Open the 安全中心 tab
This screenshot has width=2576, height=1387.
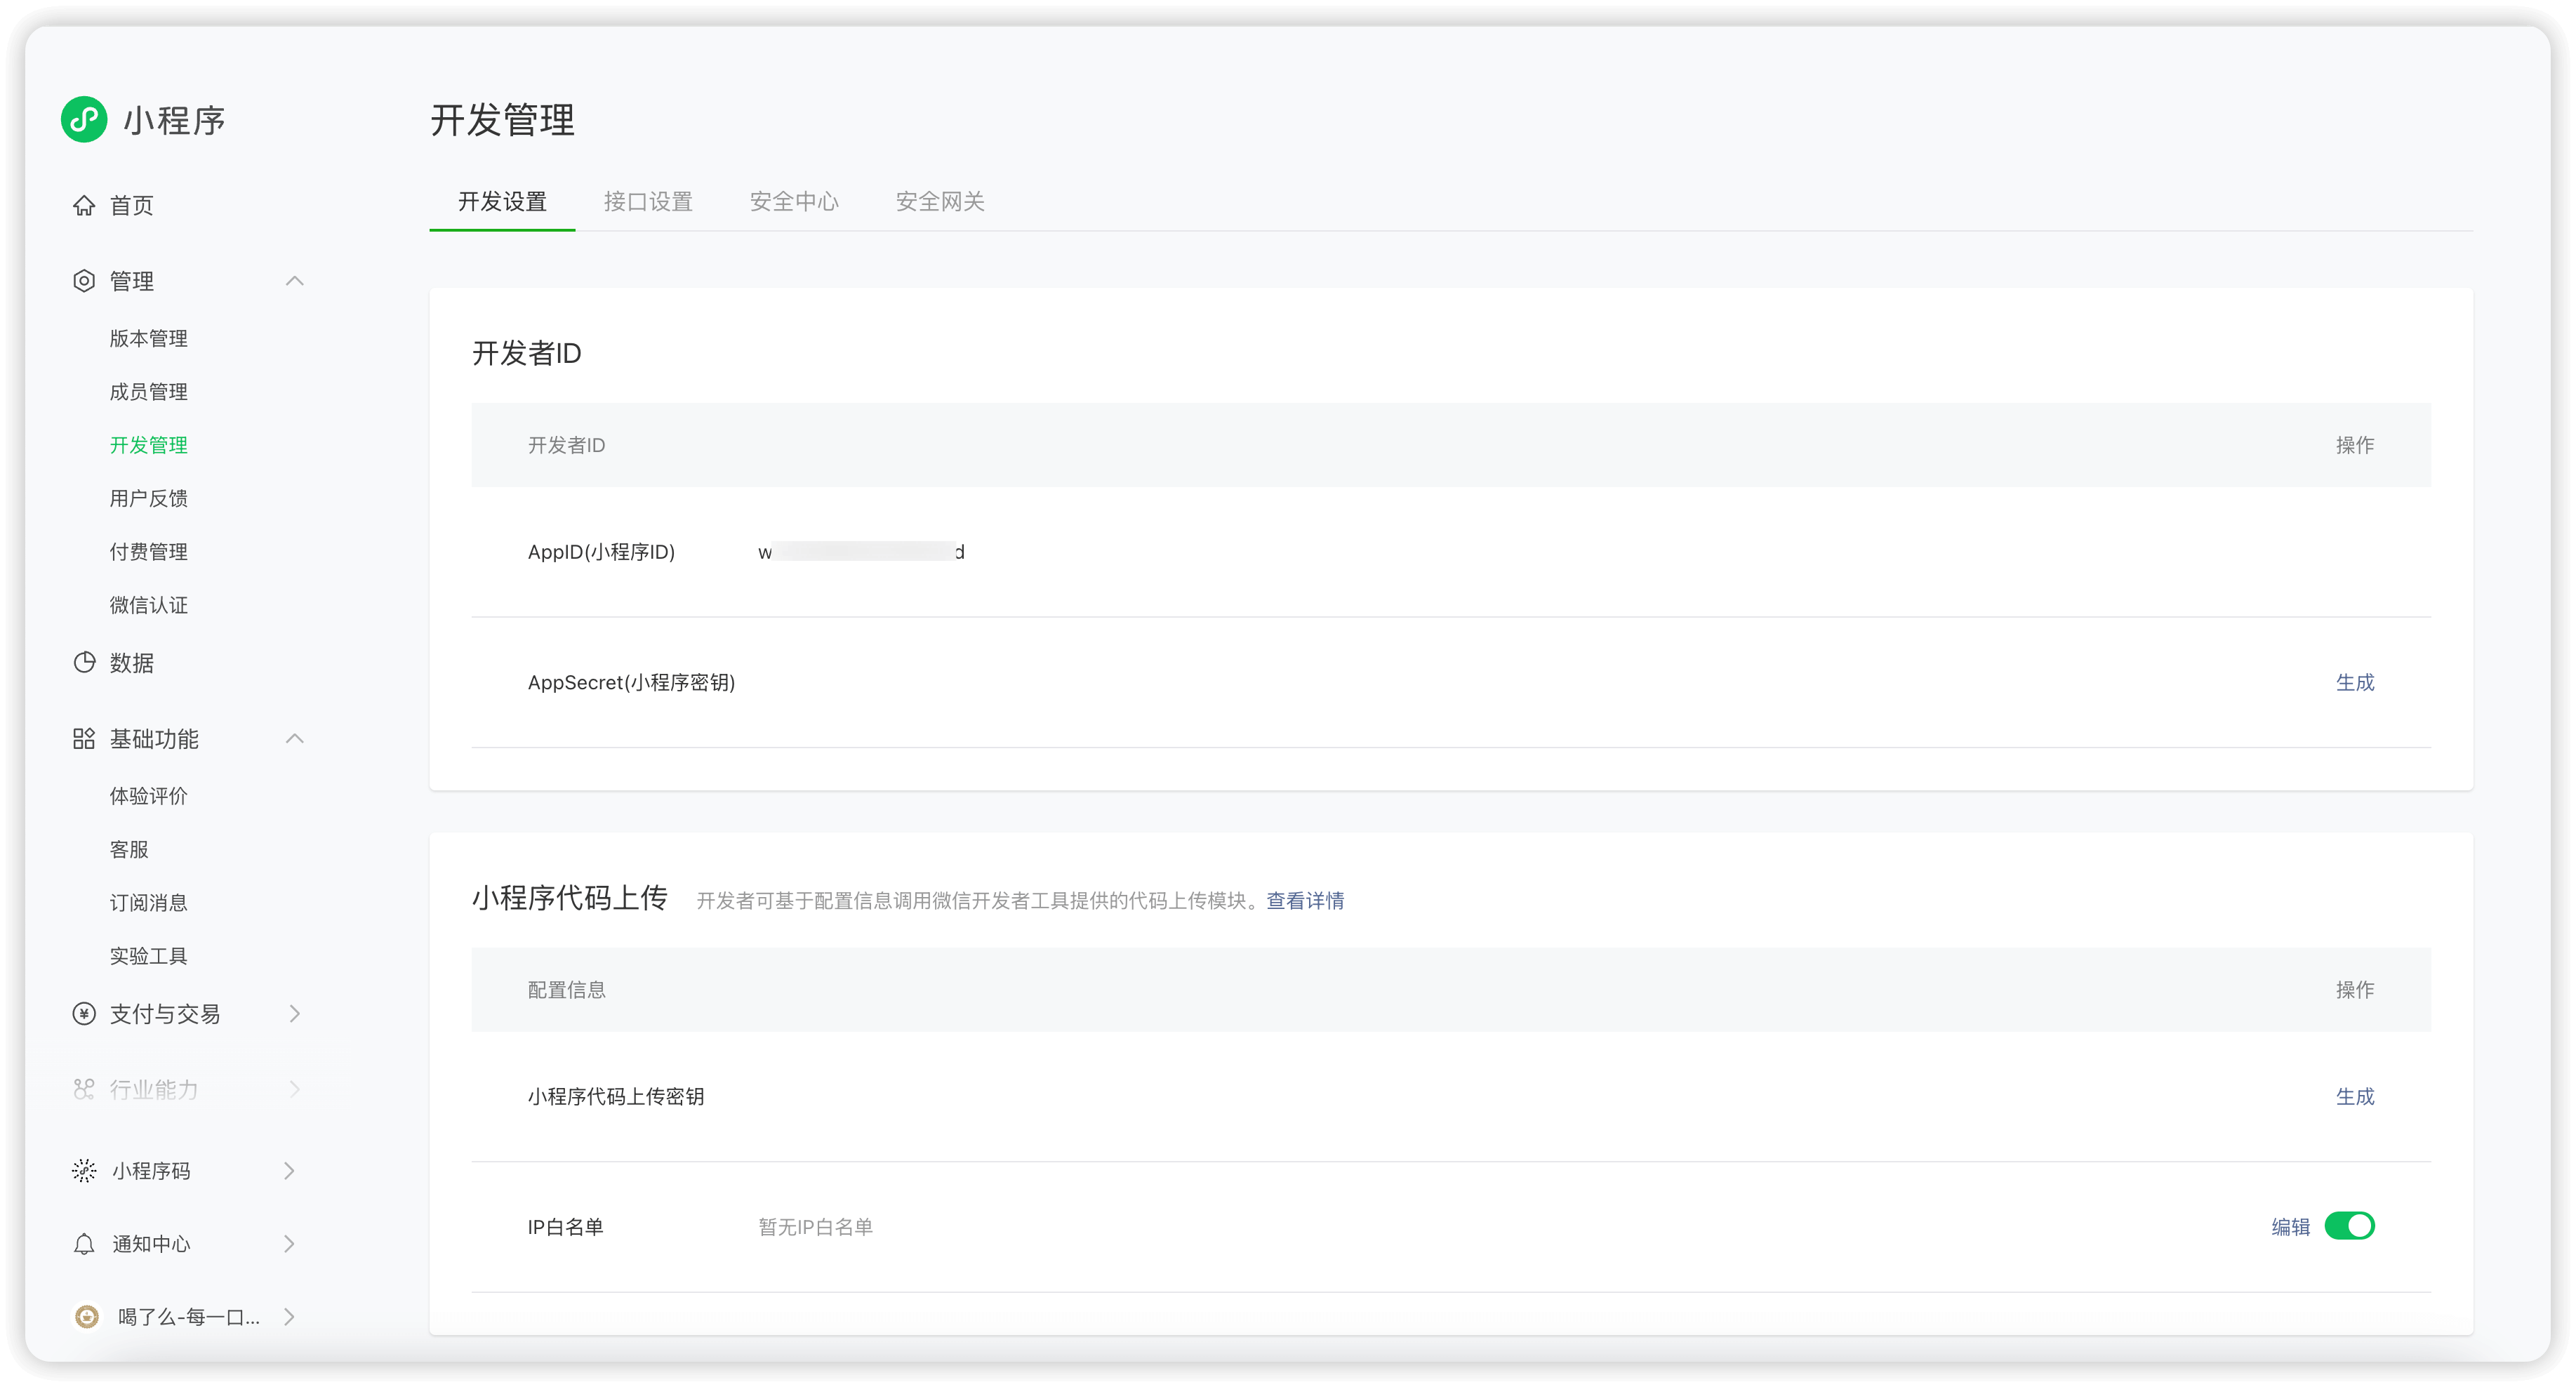click(794, 201)
